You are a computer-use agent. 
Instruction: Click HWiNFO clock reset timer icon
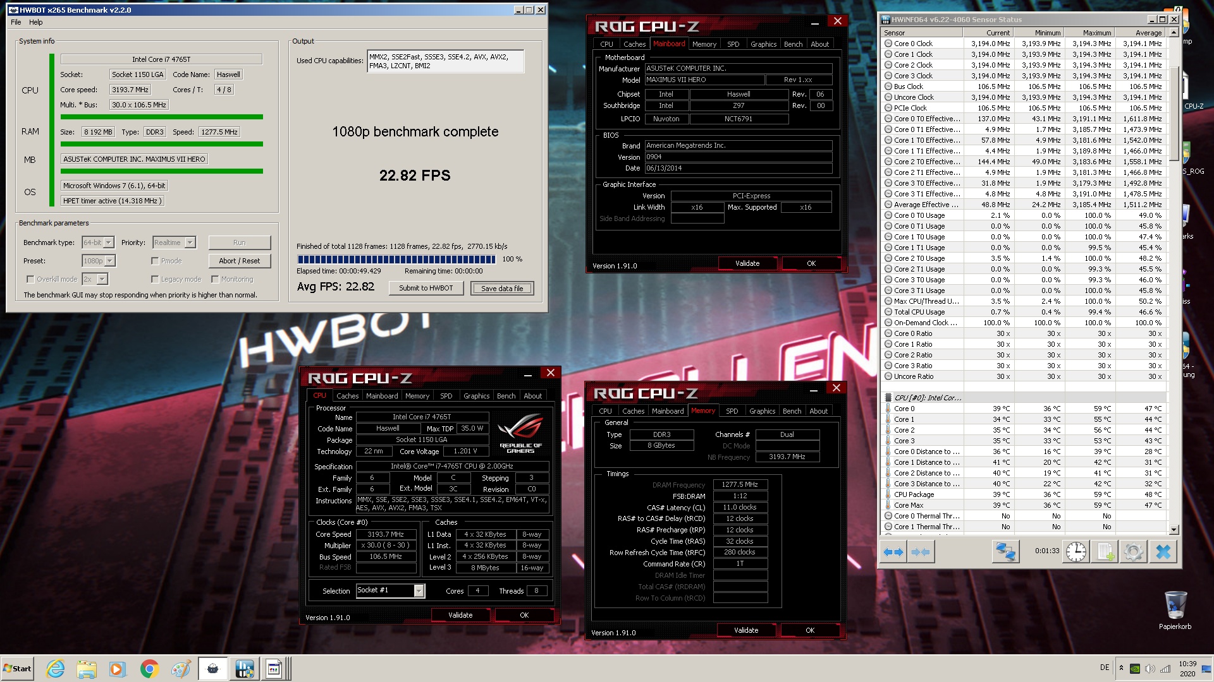coord(1076,552)
